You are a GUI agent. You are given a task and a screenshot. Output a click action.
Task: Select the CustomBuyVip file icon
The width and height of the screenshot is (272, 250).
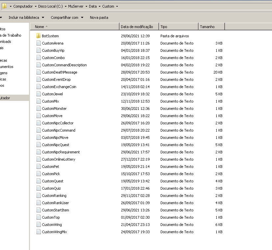pos(39,50)
